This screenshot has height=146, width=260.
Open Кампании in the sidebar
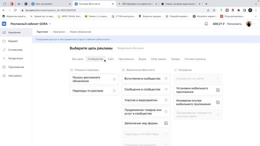[16, 32]
